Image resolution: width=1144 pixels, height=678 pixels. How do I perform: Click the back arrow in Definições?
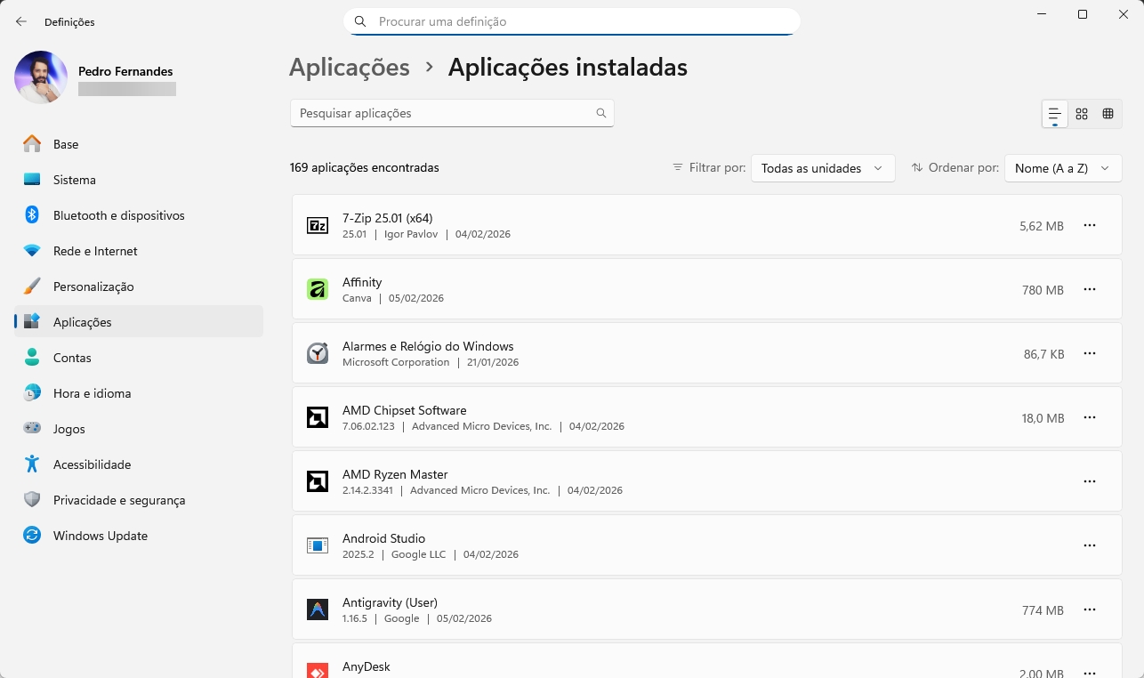pyautogui.click(x=20, y=21)
